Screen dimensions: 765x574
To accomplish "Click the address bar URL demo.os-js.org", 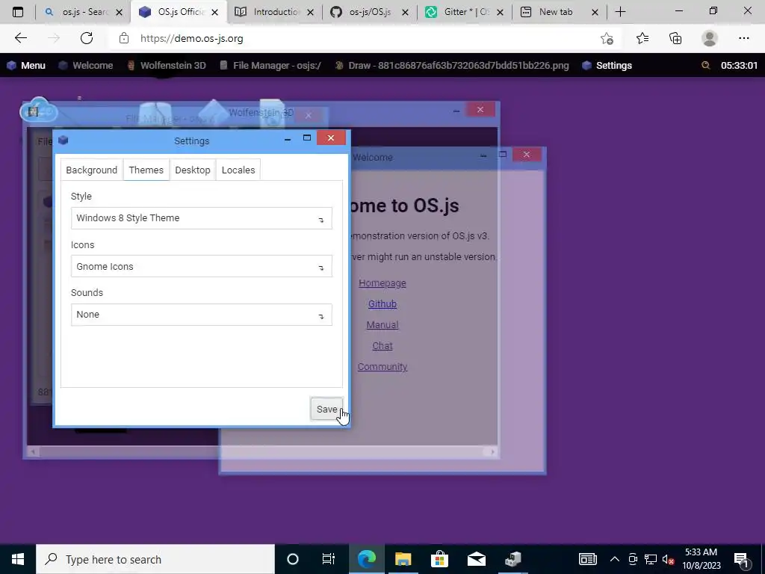I will pyautogui.click(x=192, y=39).
